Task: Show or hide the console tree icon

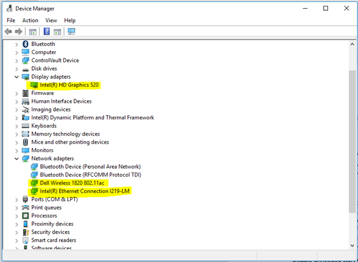Action: click(x=33, y=32)
